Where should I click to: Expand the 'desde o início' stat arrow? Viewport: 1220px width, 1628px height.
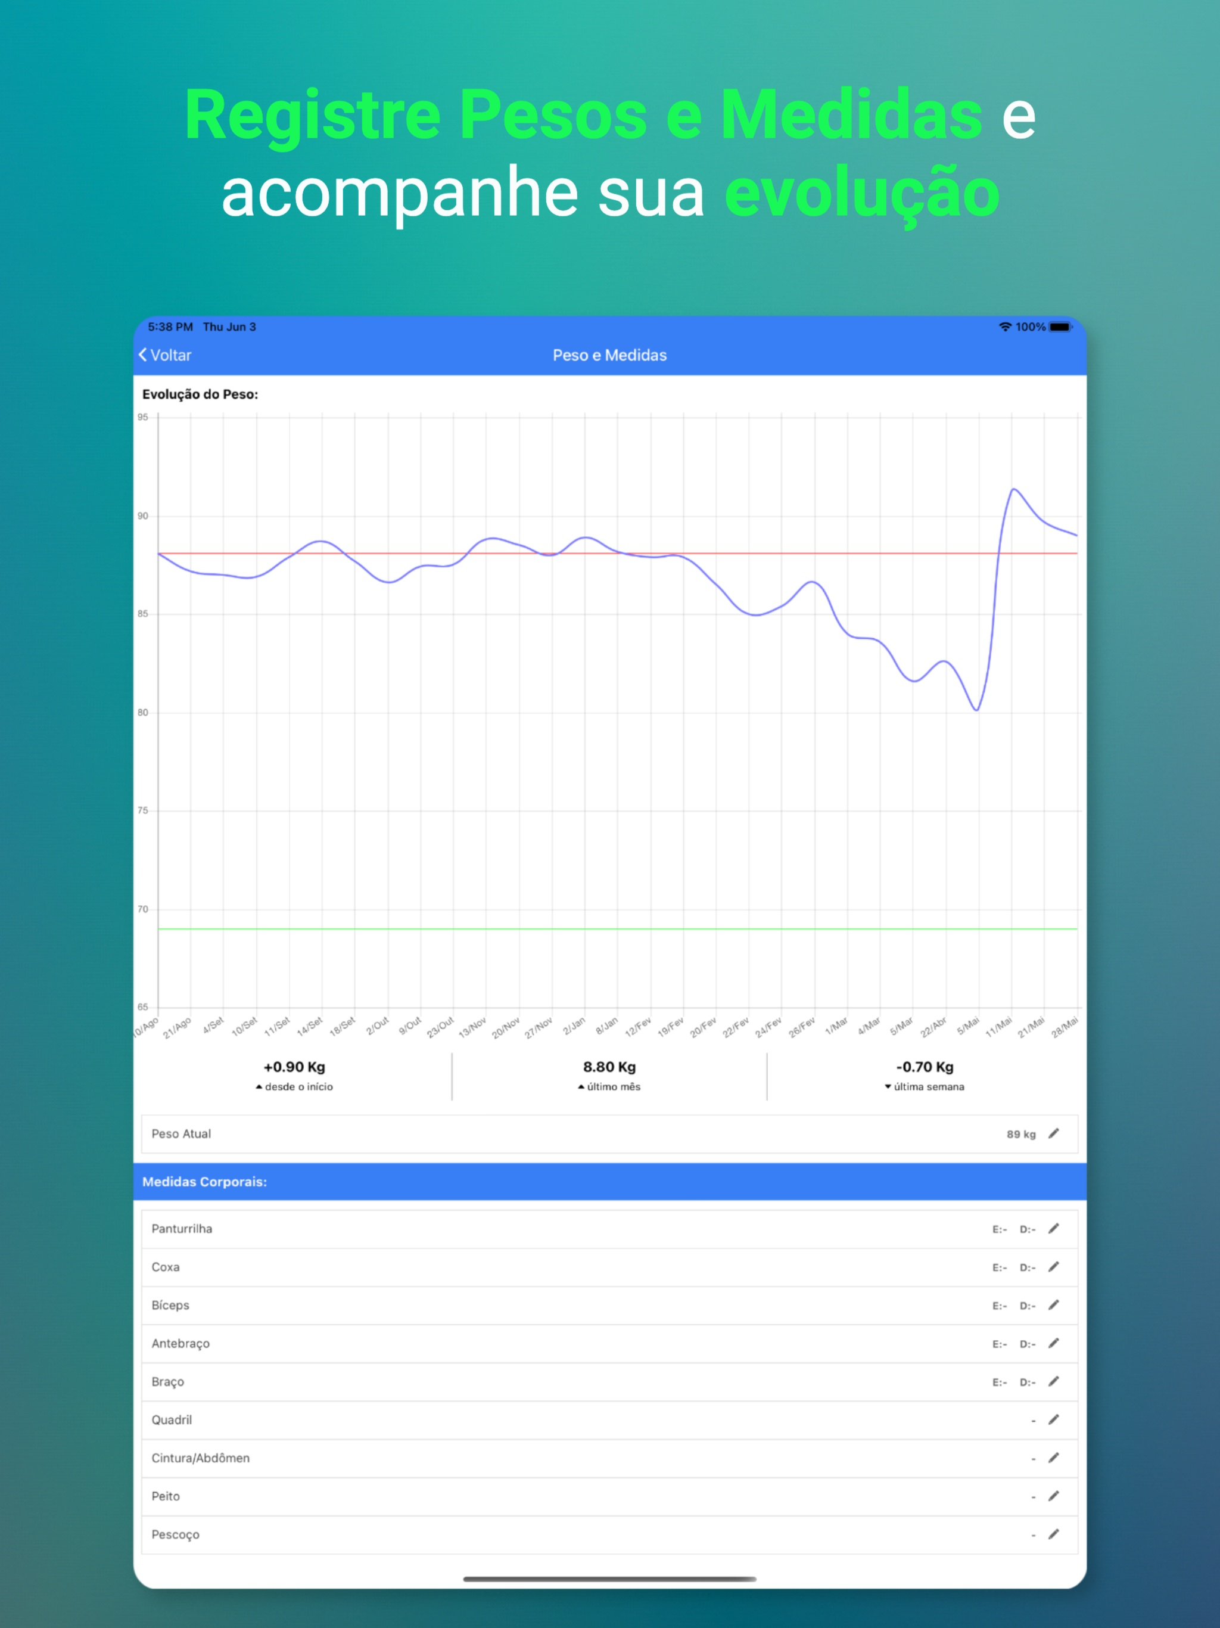(x=259, y=1086)
